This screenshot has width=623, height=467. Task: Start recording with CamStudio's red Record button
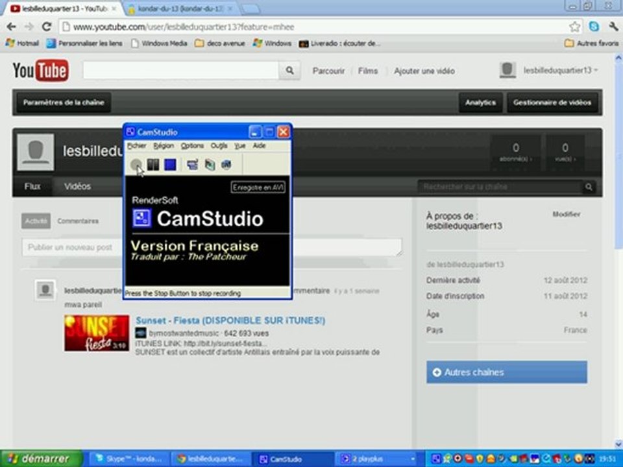coord(136,164)
